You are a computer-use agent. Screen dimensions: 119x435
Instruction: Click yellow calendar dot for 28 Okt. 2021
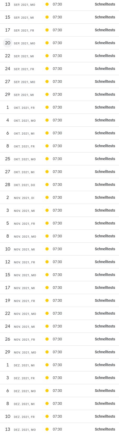pyautogui.click(x=47, y=185)
